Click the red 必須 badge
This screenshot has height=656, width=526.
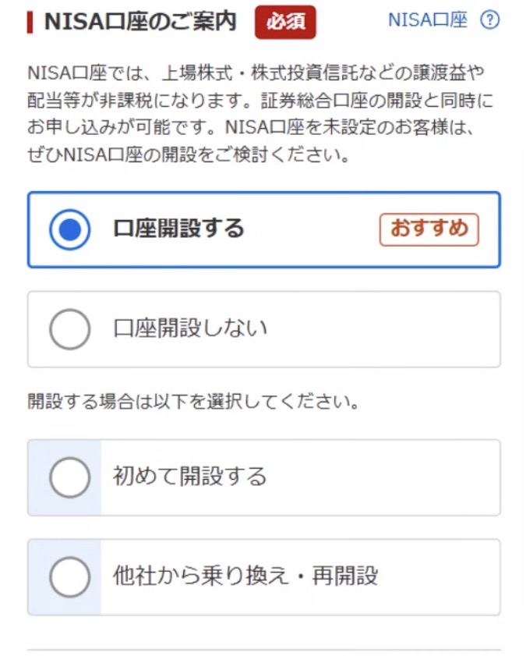pyautogui.click(x=285, y=22)
